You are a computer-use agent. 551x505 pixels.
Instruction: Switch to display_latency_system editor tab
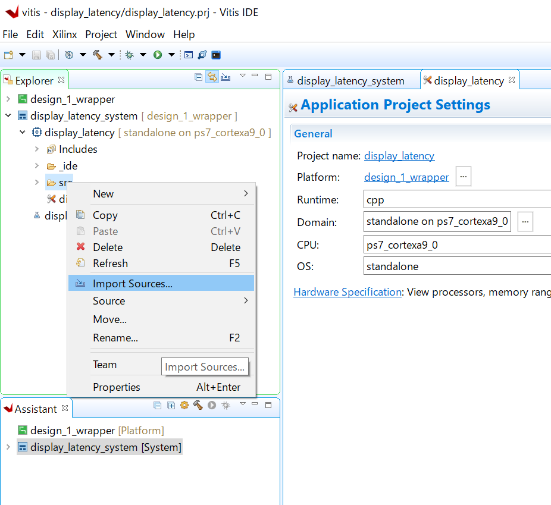click(350, 80)
